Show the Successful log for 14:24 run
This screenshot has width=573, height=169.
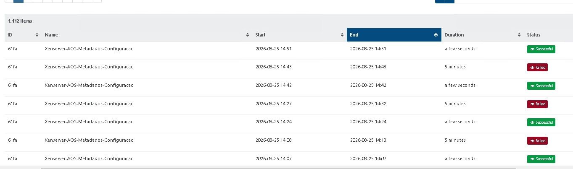point(541,122)
